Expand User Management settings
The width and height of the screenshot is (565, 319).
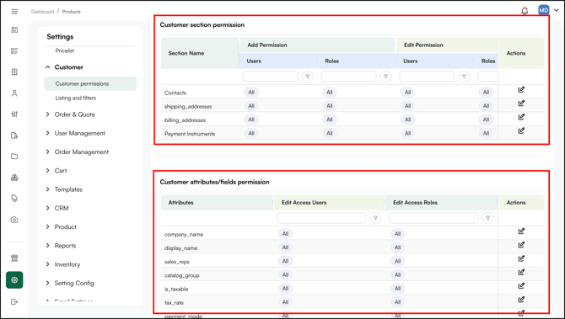[x=47, y=133]
